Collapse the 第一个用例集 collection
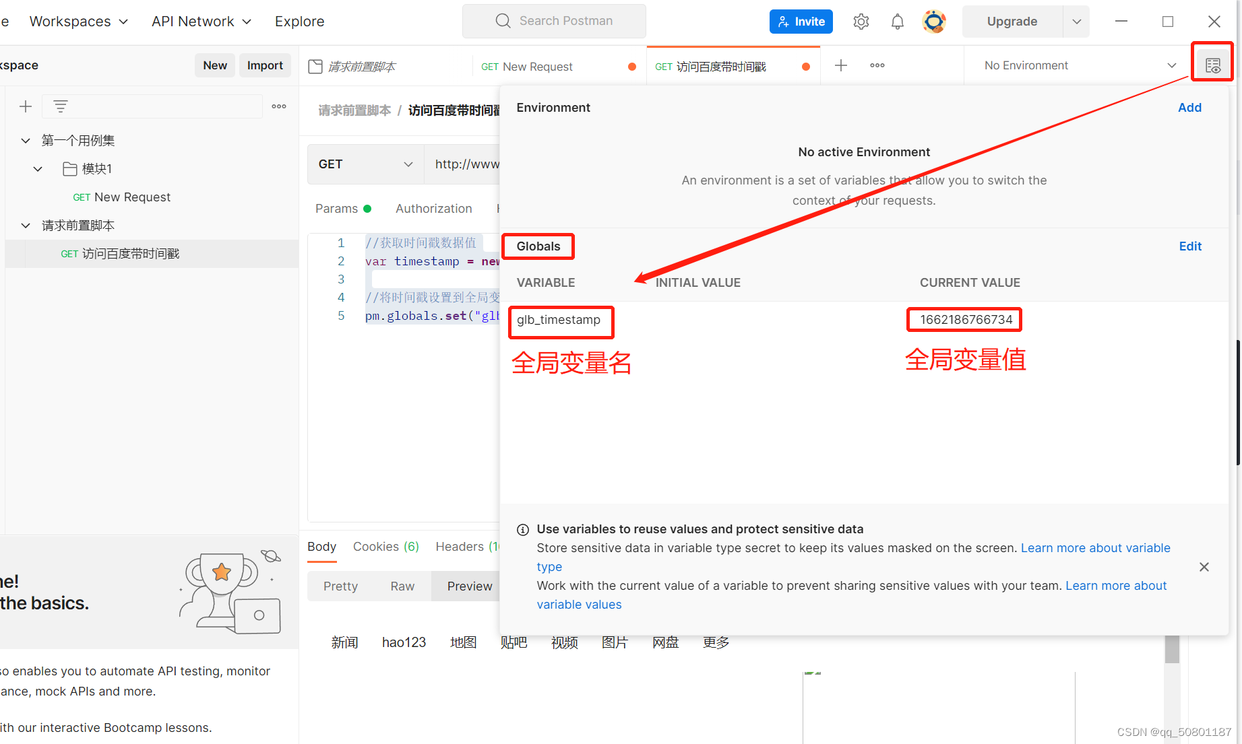This screenshot has height=744, width=1242. tap(26, 141)
